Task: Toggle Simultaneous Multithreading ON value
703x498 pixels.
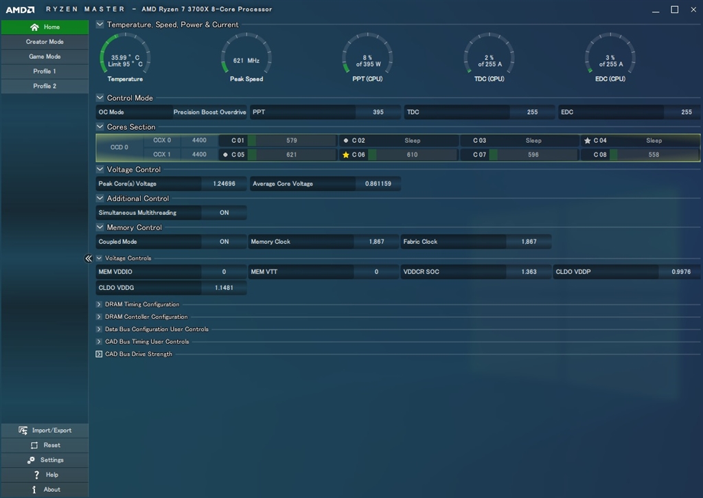Action: pos(224,213)
